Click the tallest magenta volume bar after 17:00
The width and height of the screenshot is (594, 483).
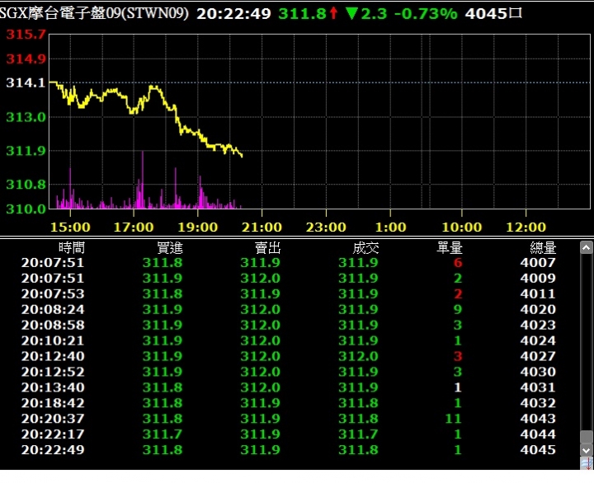tap(143, 180)
